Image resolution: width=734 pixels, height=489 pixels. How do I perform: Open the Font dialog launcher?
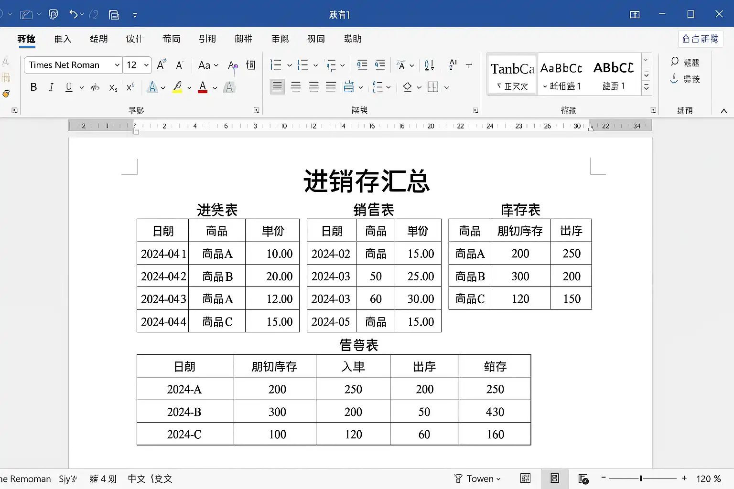pyautogui.click(x=256, y=110)
